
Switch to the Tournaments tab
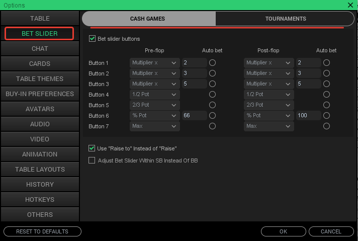[286, 19]
